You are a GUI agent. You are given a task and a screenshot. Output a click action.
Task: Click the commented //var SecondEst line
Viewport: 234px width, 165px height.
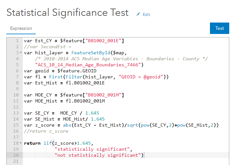(x=47, y=47)
